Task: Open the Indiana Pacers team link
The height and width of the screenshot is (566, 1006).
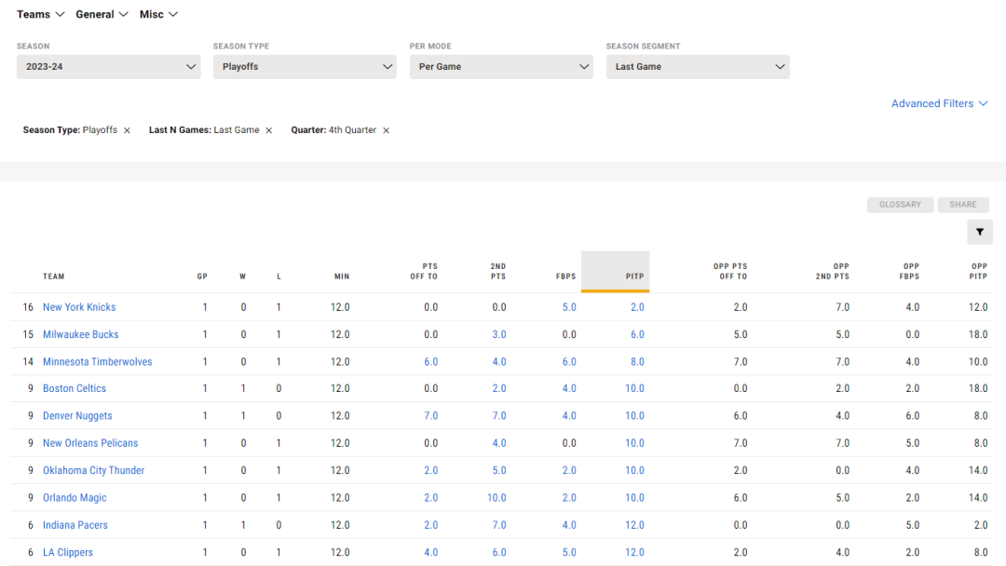Action: tap(75, 525)
